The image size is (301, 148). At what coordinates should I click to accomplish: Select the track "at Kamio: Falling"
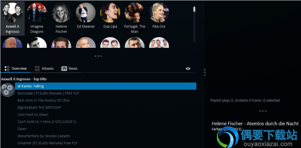[x=106, y=86]
